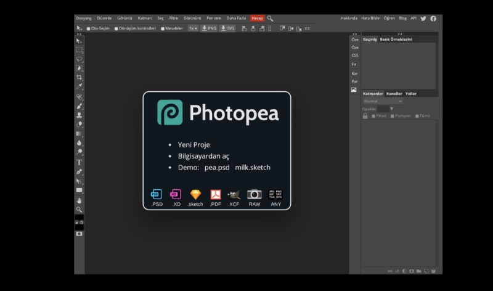Switch to the Kanallar tab
This screenshot has height=291, width=493.
point(394,94)
